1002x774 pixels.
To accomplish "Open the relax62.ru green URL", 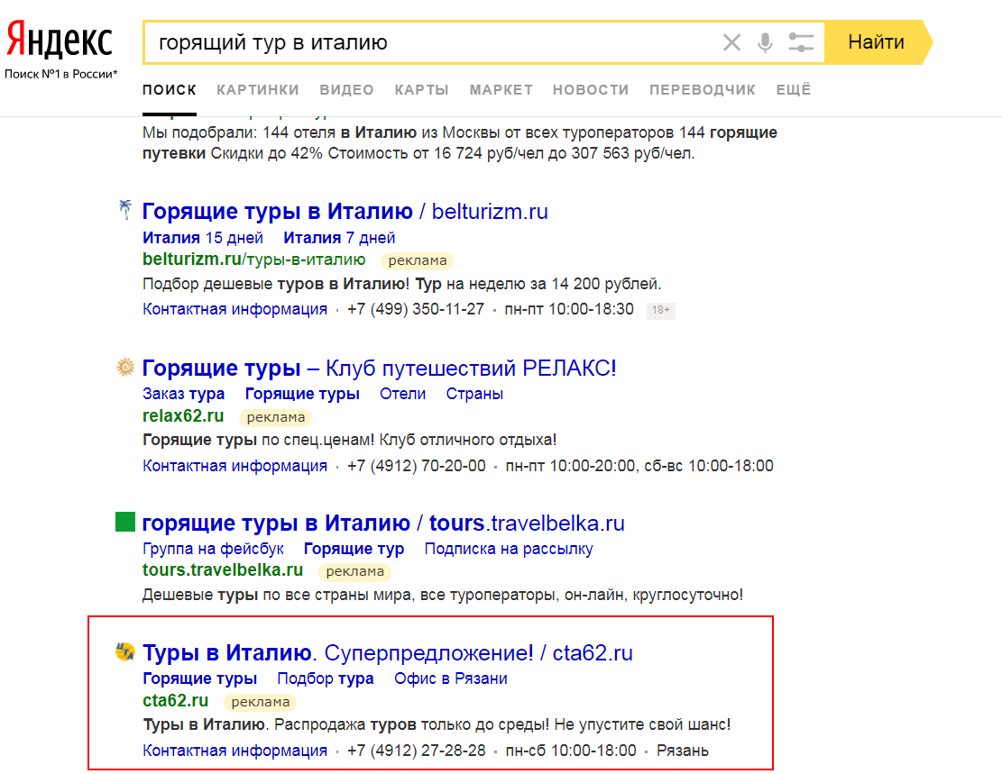I will coord(183,415).
